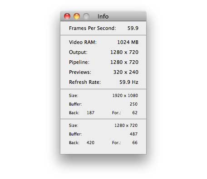
Task: Click the Size value 1920 x 1080
Action: [125, 96]
